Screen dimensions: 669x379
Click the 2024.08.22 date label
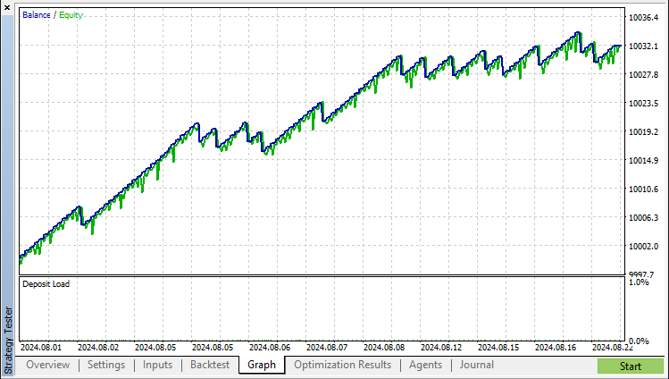(x=613, y=348)
